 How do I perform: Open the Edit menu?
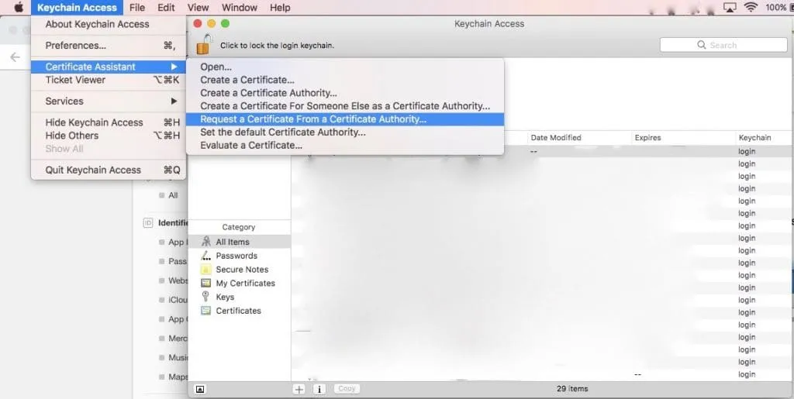[166, 7]
